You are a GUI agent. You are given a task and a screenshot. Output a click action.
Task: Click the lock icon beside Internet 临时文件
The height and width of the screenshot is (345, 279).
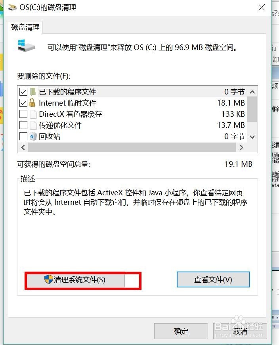pos(32,103)
